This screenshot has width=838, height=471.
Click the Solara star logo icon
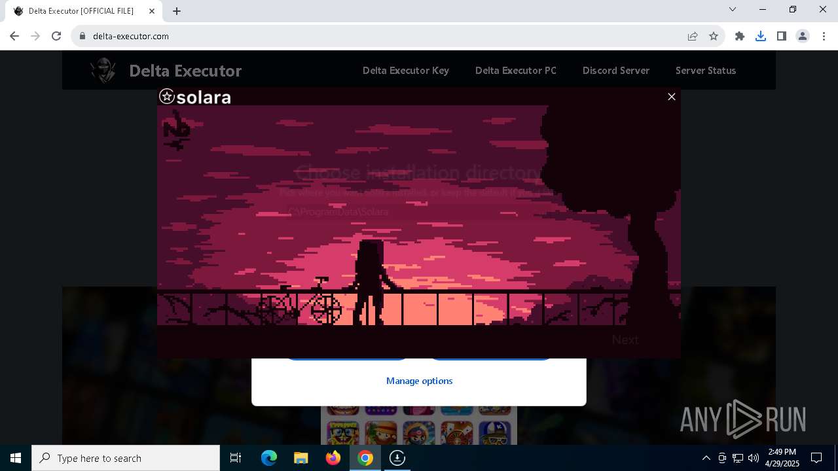pyautogui.click(x=167, y=97)
